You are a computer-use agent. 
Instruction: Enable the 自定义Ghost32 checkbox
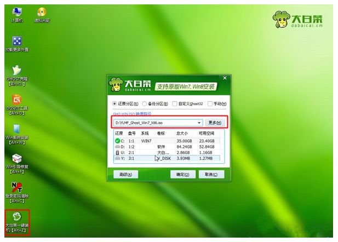pos(175,103)
